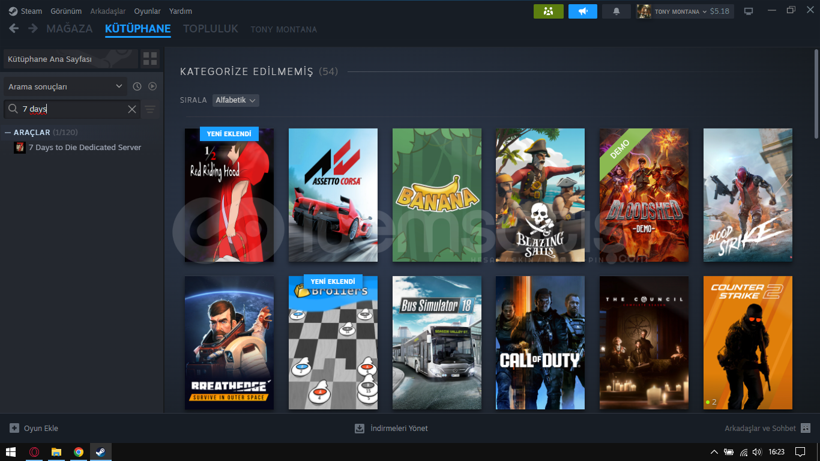
Task: Switch to the grid collections view
Action: [x=150, y=59]
